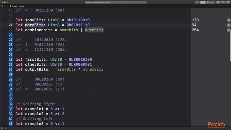Viewport: 231px width, 130px height.
Task: Click line number 23 in the gutter
Action: click(10, 35)
